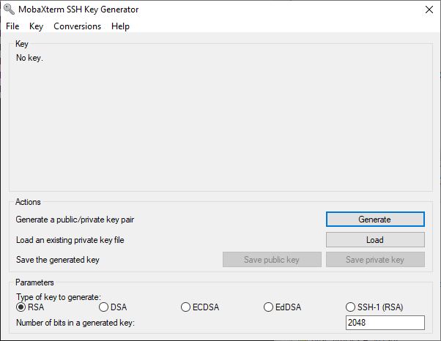
Task: Open the File menu
Action: (12, 26)
